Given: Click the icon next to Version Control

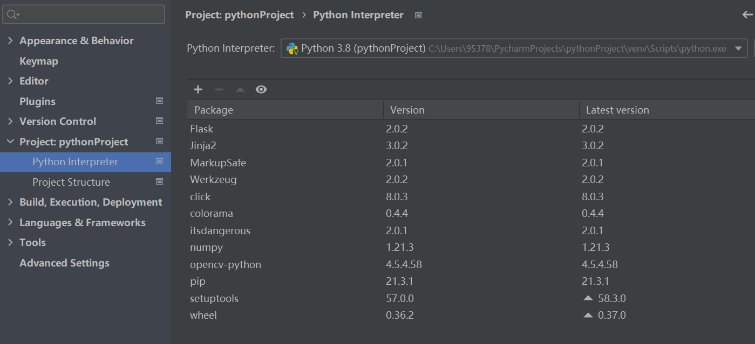Looking at the screenshot, I should tap(159, 121).
